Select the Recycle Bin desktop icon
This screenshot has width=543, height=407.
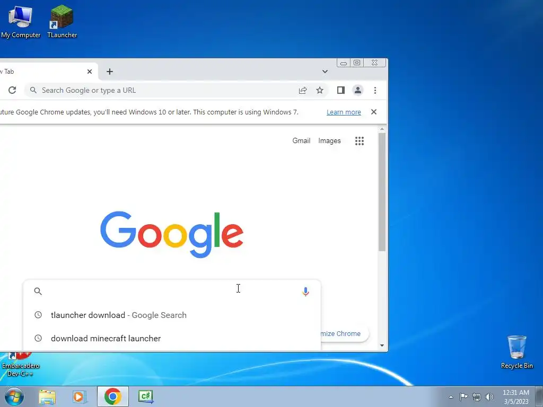pyautogui.click(x=516, y=352)
